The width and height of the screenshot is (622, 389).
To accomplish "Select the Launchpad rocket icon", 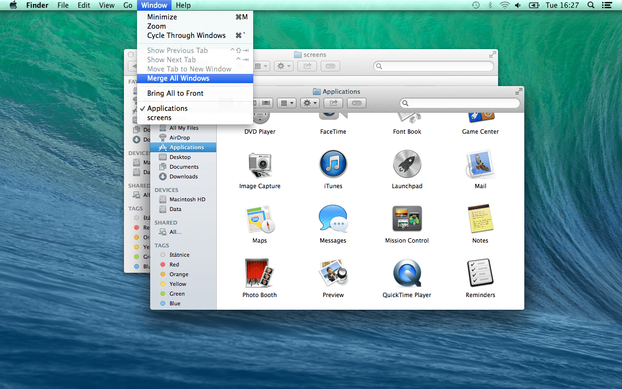I will click(407, 164).
